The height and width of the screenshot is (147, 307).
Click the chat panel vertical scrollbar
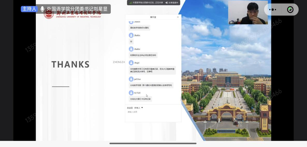(x=180, y=99)
